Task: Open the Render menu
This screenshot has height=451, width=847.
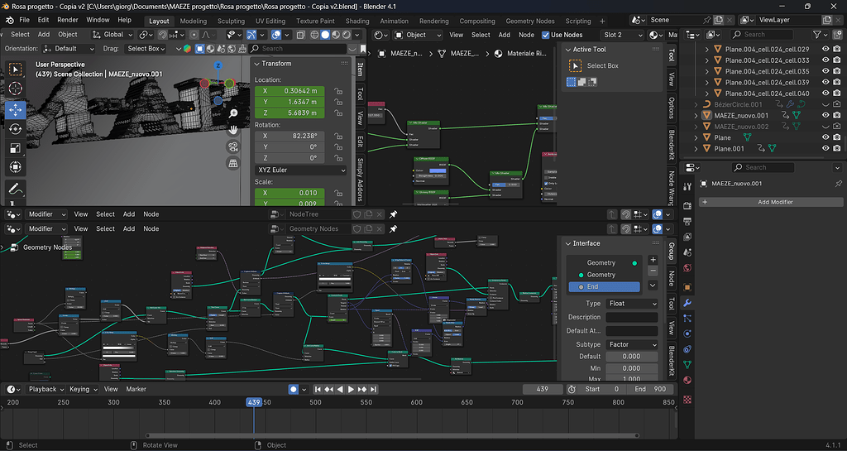Action: [68, 20]
